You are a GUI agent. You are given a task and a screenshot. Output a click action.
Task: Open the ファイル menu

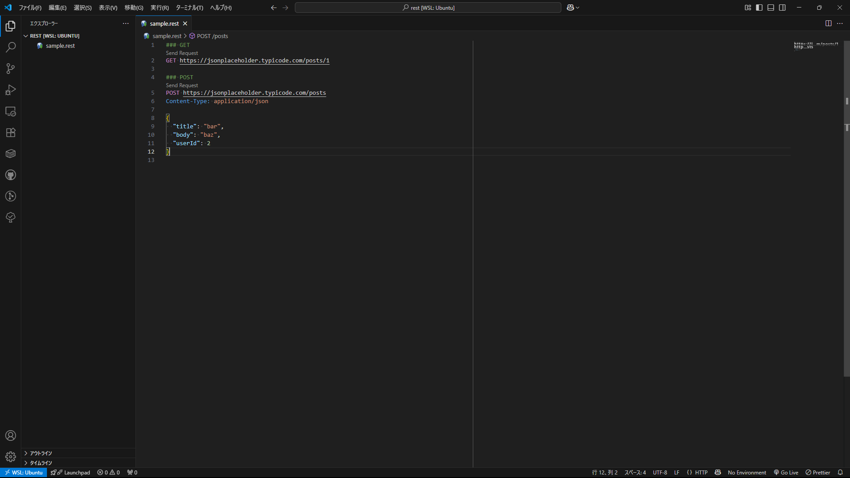pos(30,8)
